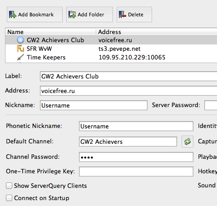217x206 pixels.
Task: Focus the Default Channel field
Action: tap(128, 142)
